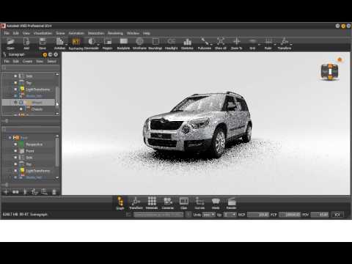Open the Transform dropdown arrow in the top toolbar

291,45
